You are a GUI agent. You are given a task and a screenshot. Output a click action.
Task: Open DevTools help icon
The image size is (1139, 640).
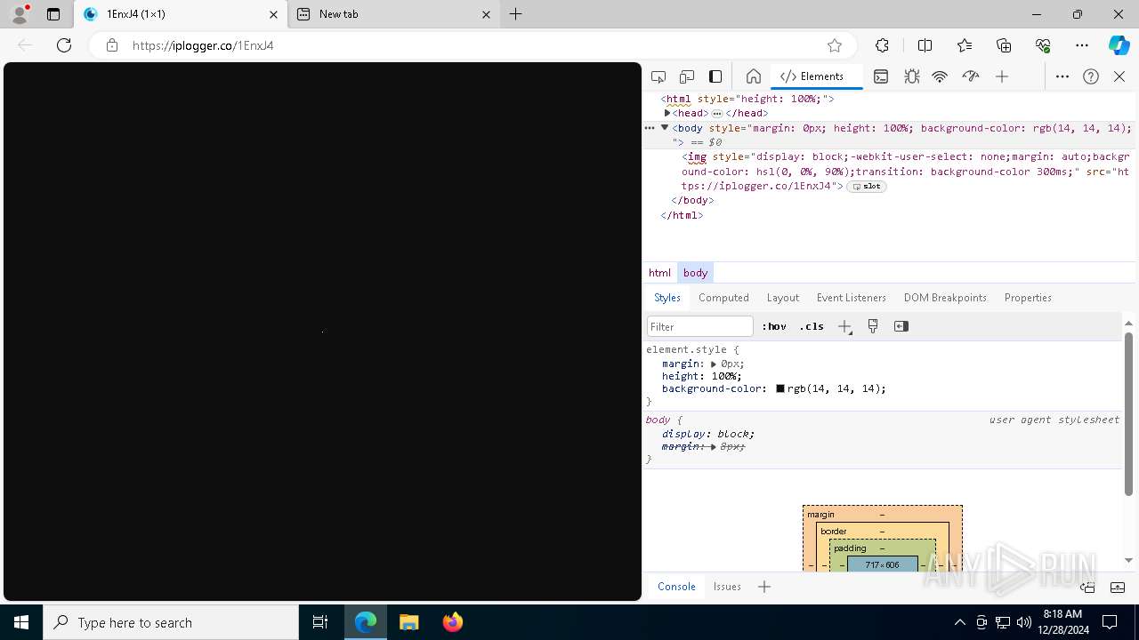click(1091, 76)
